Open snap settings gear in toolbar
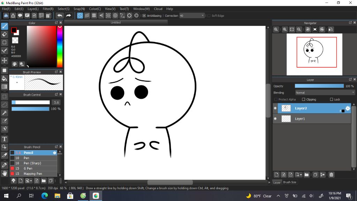Screen dimensions: 357x201 [x=136, y=15]
